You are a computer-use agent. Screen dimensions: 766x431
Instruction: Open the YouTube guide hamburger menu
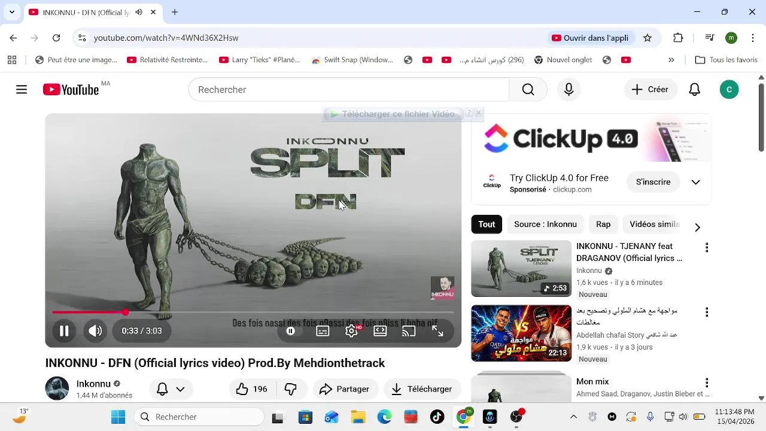tap(22, 90)
